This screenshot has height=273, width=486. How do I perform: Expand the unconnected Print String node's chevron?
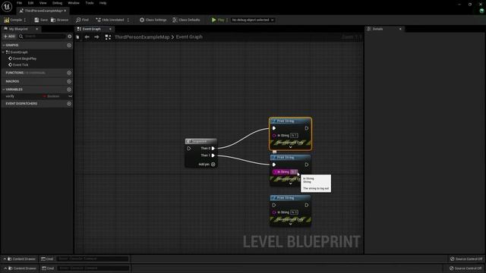pos(290,224)
